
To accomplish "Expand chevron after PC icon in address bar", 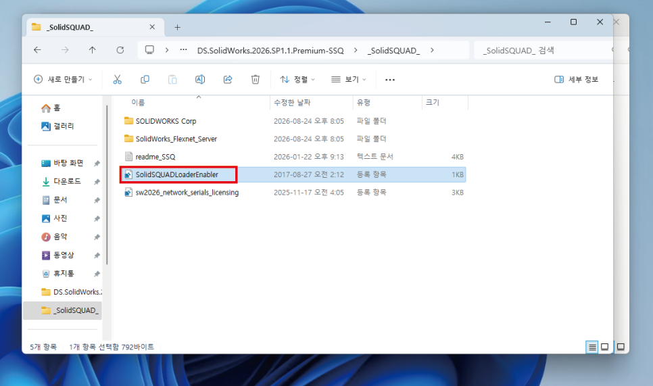I will pyautogui.click(x=167, y=50).
